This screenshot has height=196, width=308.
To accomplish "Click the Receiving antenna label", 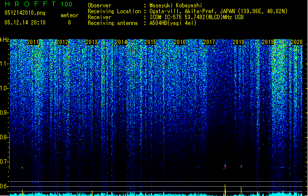I will (x=113, y=23).
